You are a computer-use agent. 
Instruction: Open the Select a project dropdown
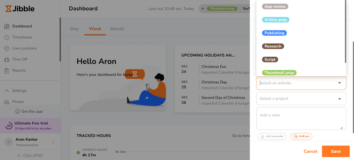pyautogui.click(x=301, y=98)
